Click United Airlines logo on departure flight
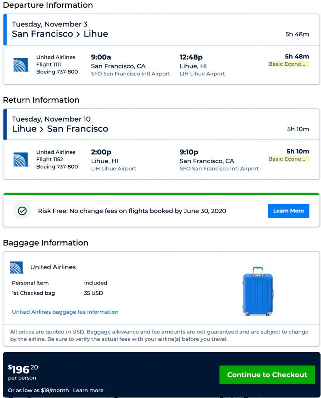The width and height of the screenshot is (321, 398). pos(21,65)
